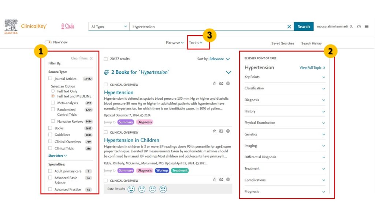
Task: Open the Tools menu
Action: [x=196, y=43]
